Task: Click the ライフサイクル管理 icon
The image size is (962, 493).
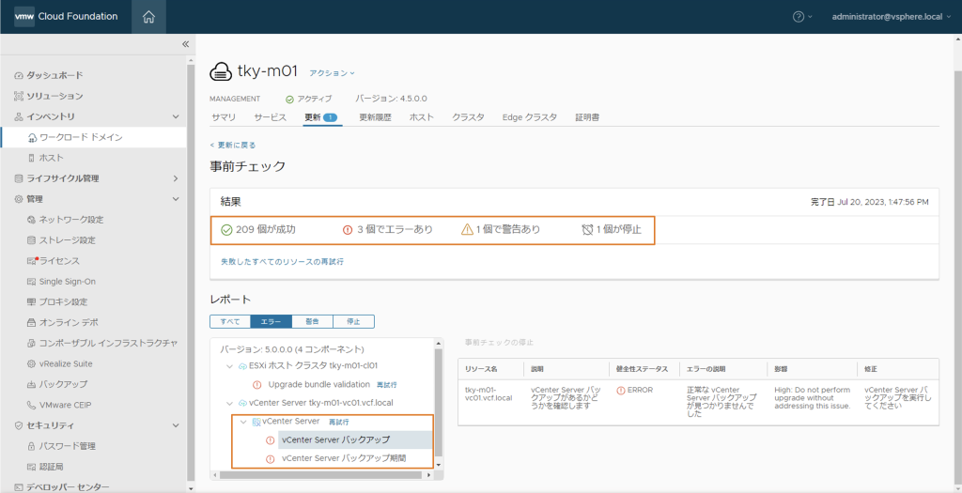Action: [x=19, y=178]
